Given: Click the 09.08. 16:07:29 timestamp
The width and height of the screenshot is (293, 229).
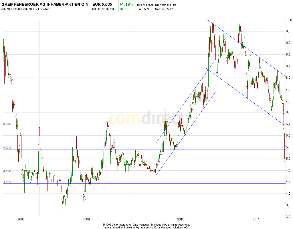Looking at the screenshot, I should [103, 9].
